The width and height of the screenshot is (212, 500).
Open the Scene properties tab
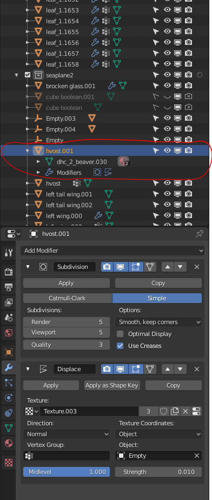(x=8, y=318)
